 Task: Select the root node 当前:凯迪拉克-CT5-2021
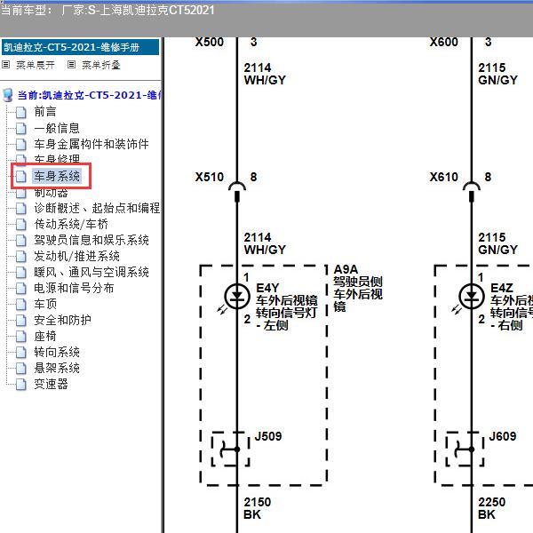point(90,95)
